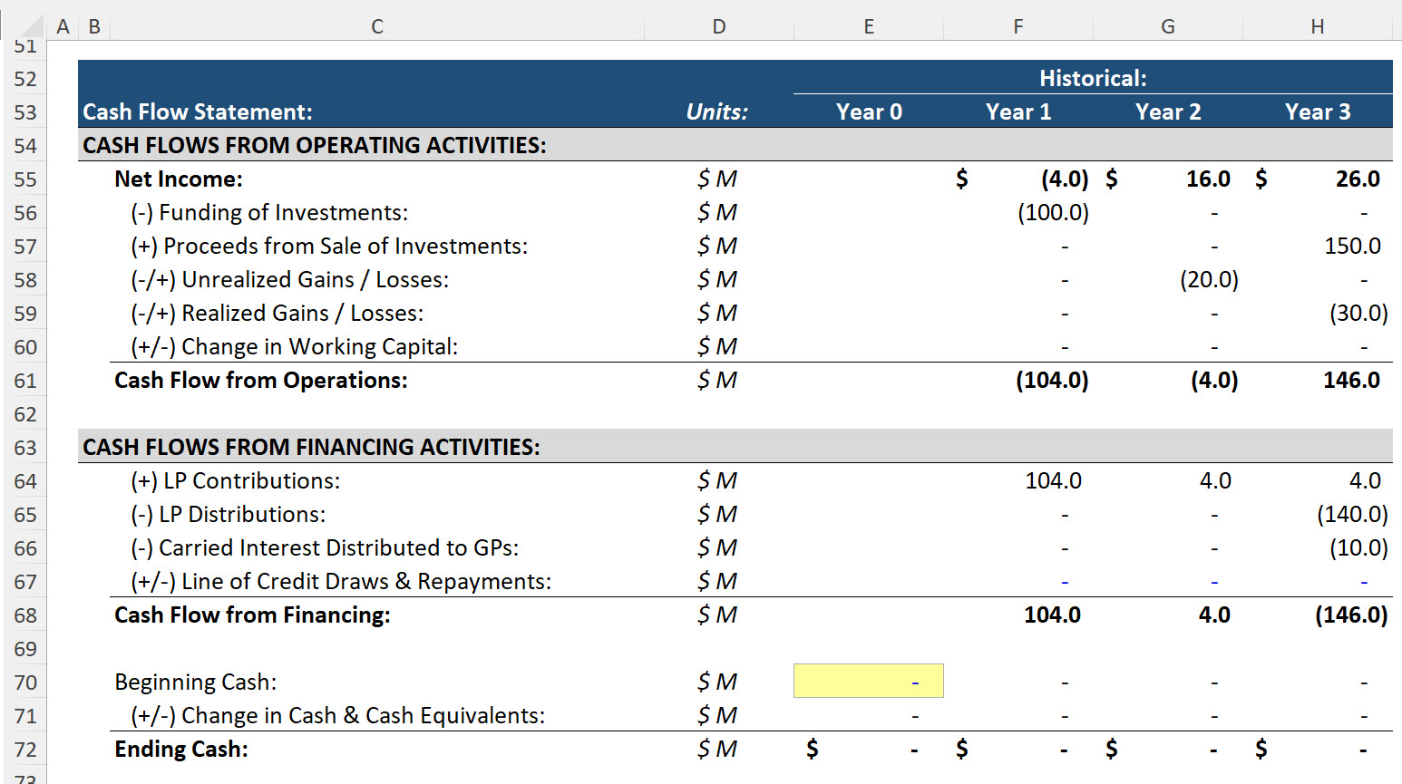Click Unrealized Gains value (20.0)

pyautogui.click(x=1209, y=279)
